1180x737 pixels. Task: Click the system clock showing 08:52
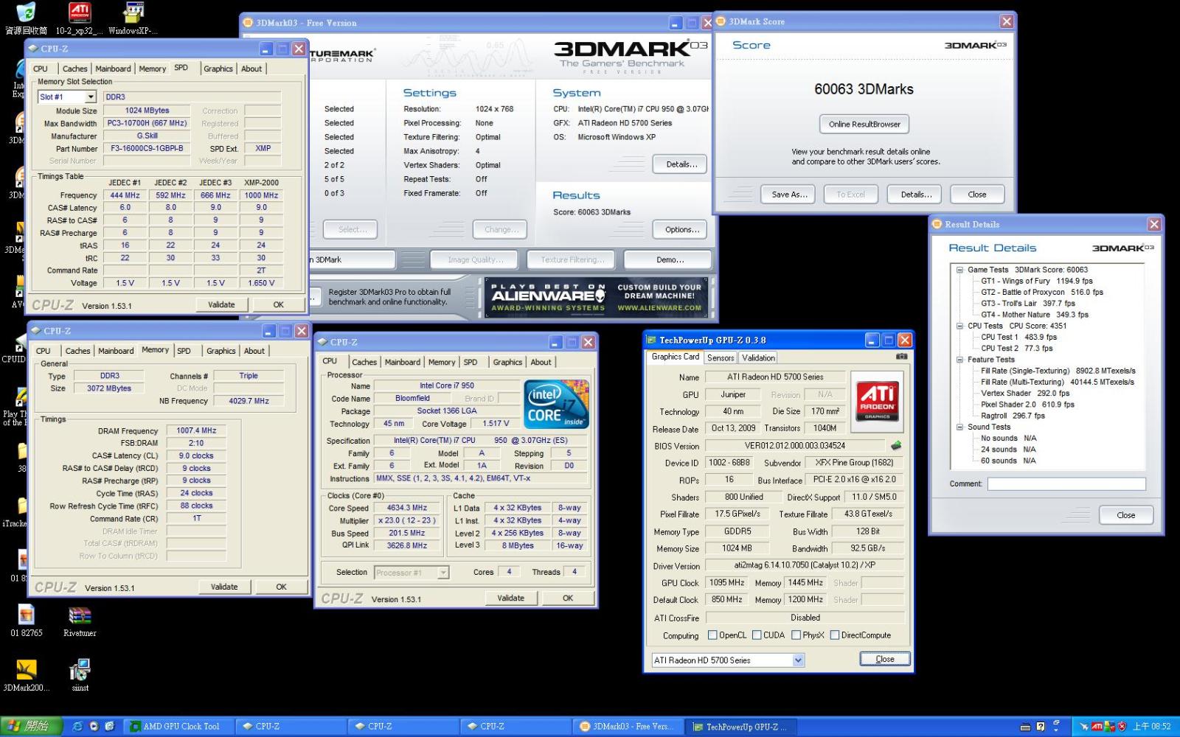coord(1151,727)
